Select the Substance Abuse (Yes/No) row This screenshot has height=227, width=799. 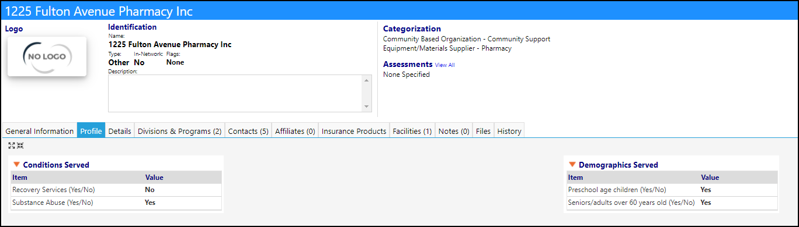tap(116, 203)
